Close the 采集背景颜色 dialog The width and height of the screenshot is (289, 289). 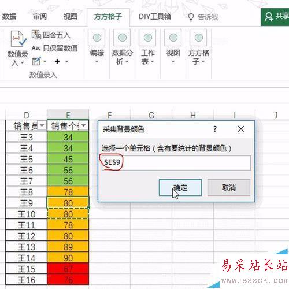pyautogui.click(x=241, y=129)
